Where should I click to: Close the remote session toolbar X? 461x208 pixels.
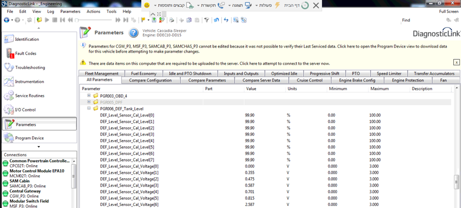click(316, 5)
